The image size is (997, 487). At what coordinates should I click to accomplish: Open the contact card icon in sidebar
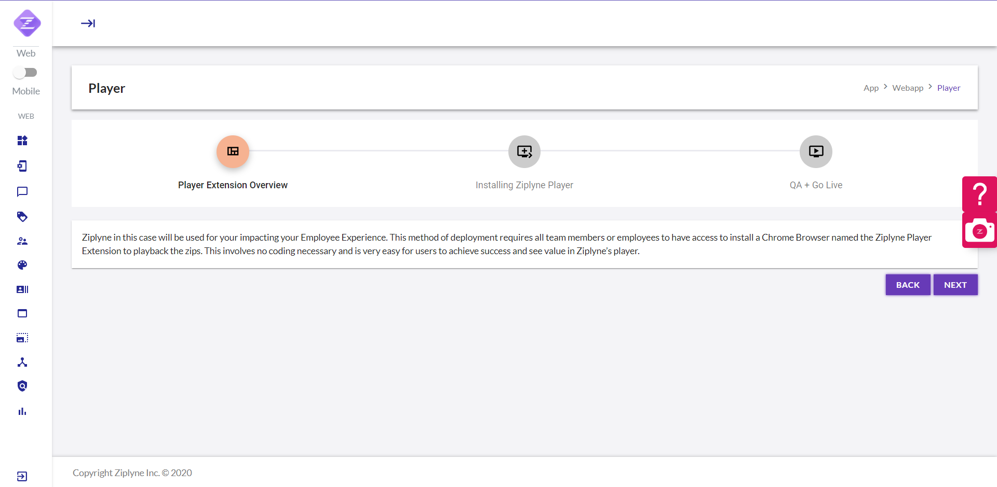pyautogui.click(x=22, y=289)
